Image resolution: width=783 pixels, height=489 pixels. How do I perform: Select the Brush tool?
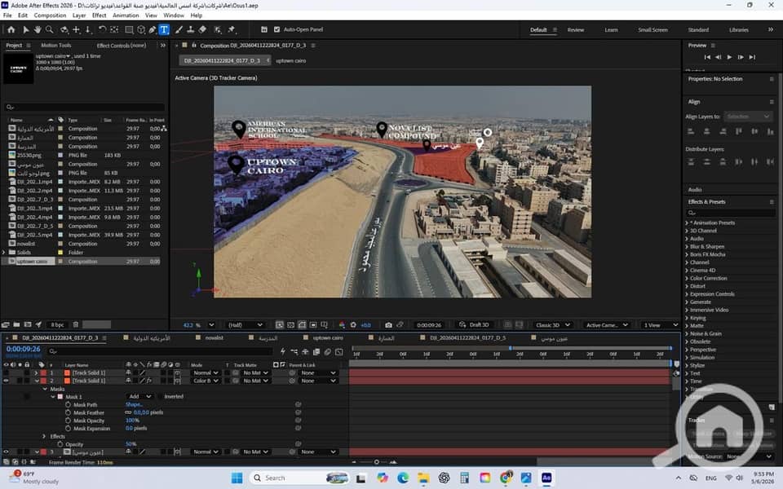click(x=179, y=29)
